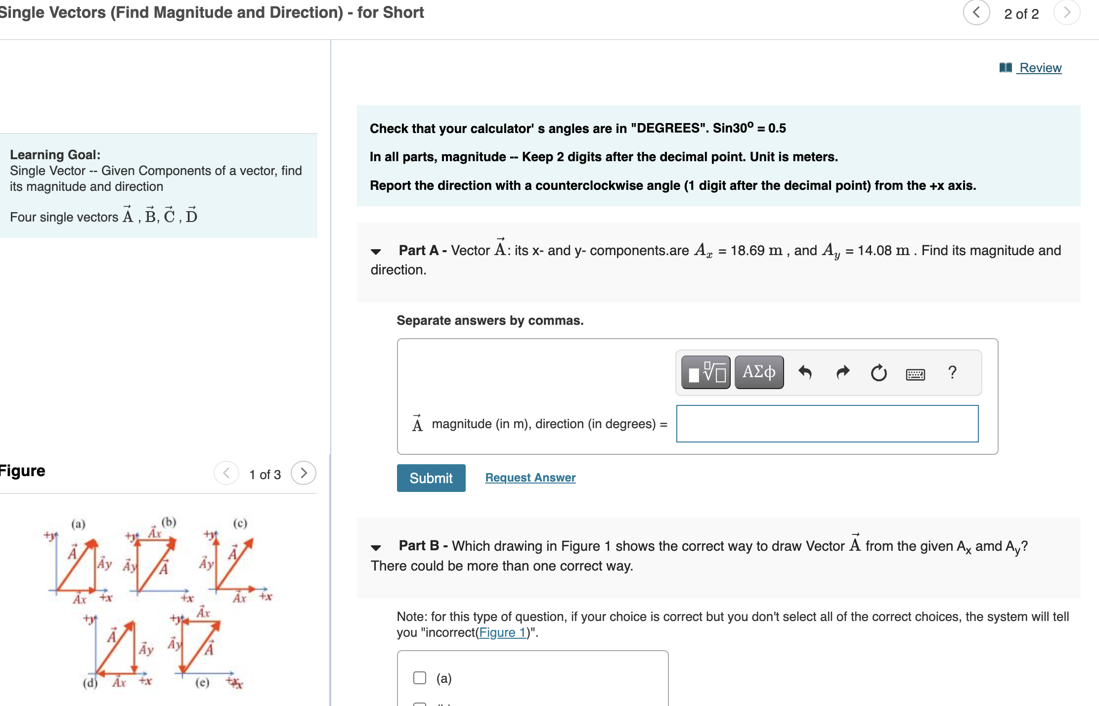Open the Figure 1 link in the note
This screenshot has height=706, width=1099.
pyautogui.click(x=502, y=632)
